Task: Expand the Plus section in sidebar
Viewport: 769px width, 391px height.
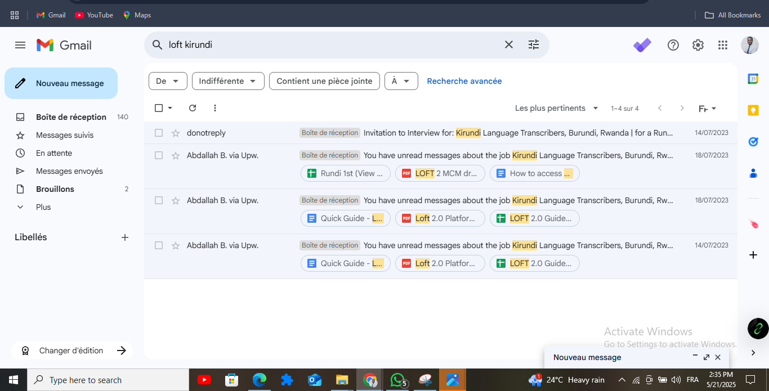Action: click(43, 207)
